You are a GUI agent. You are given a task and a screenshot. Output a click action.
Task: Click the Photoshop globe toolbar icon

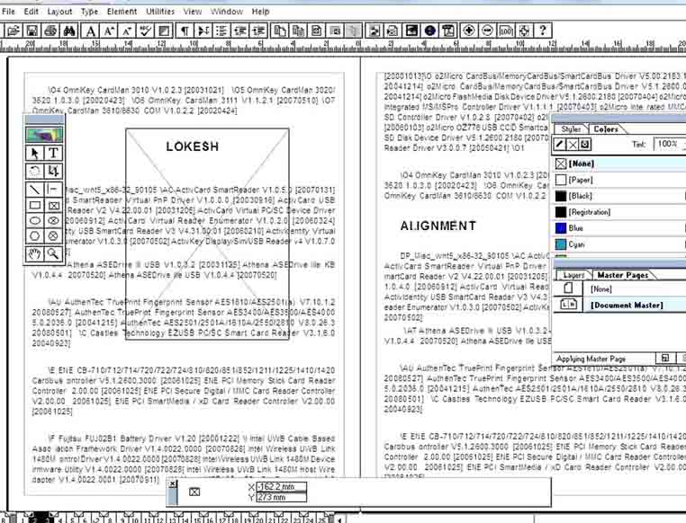point(430,31)
